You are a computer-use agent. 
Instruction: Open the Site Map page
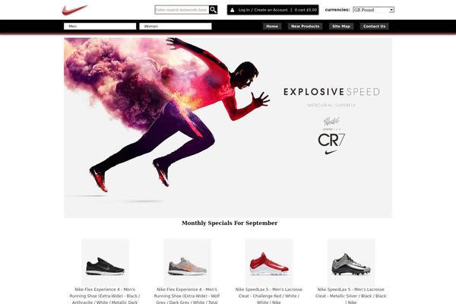341,26
